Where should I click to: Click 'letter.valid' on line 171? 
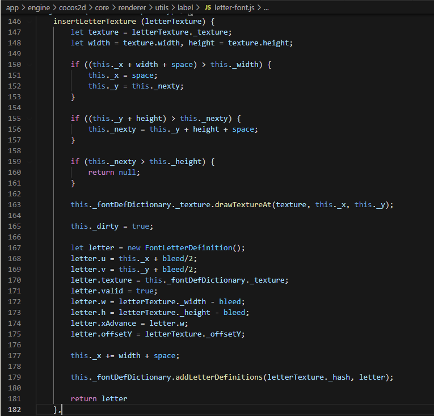click(x=97, y=291)
